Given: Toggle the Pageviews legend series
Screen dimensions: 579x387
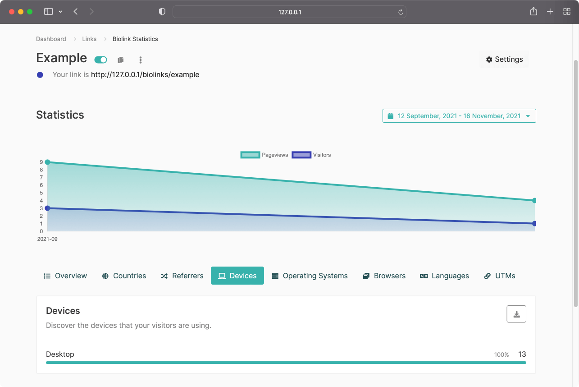Looking at the screenshot, I should 264,155.
